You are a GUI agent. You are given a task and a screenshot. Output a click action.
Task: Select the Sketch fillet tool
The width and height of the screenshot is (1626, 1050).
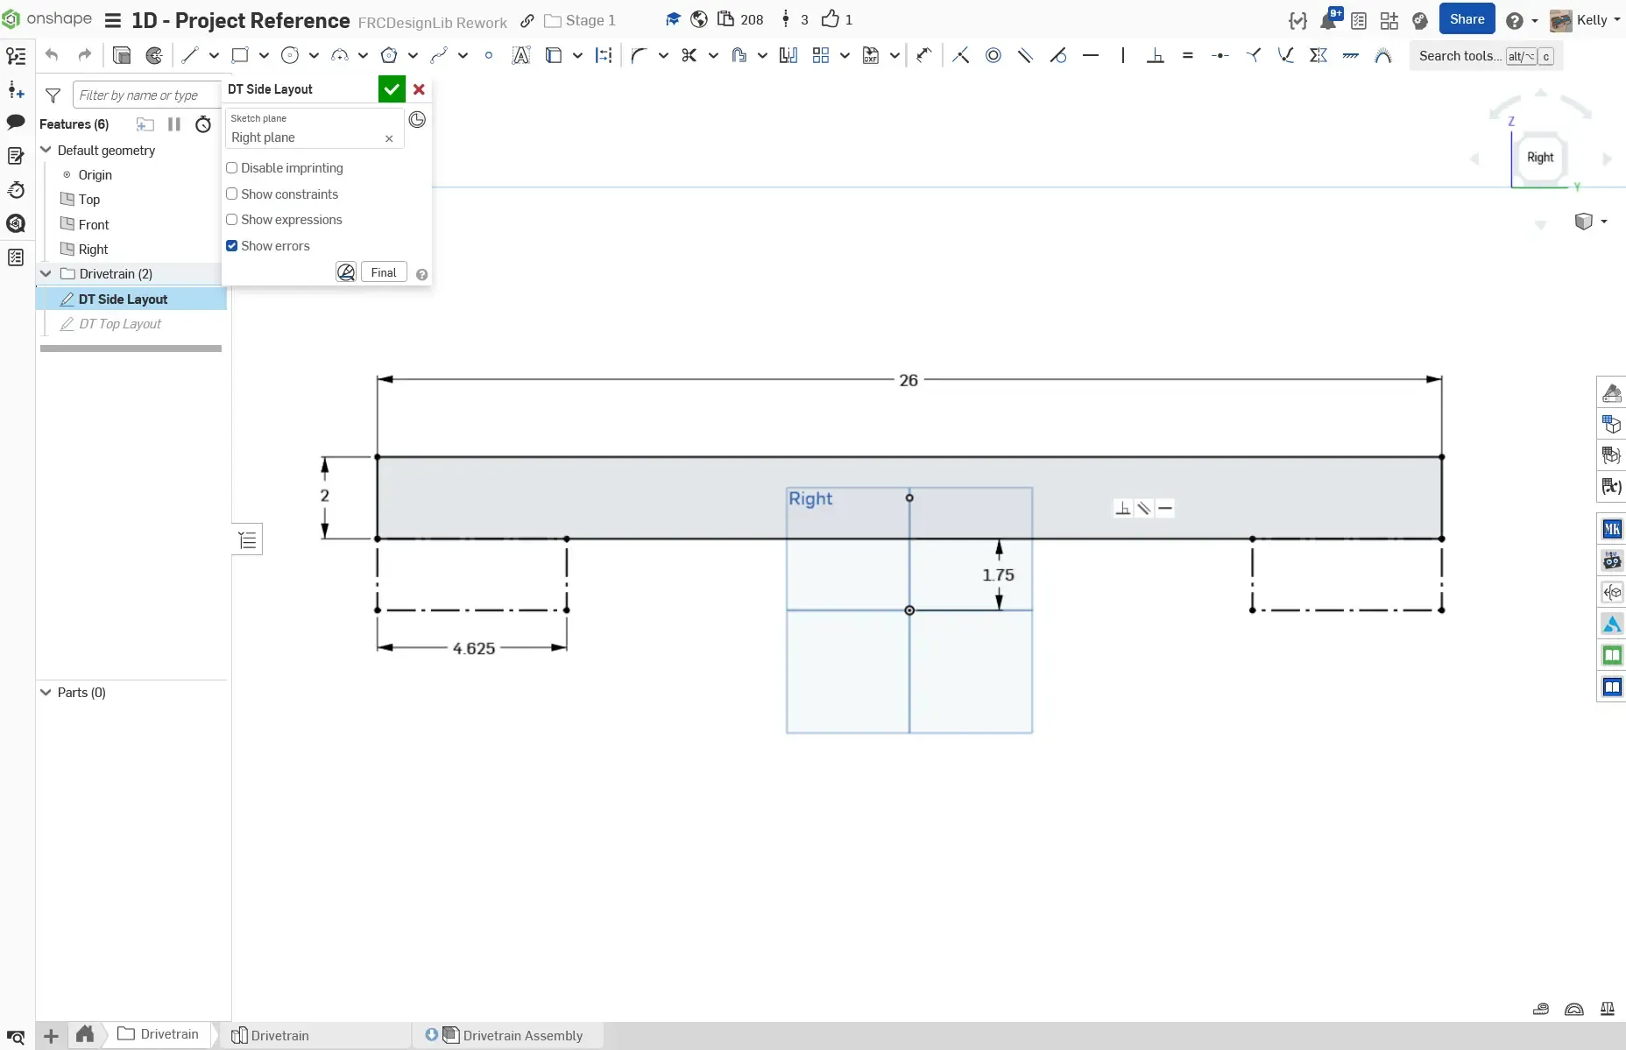[x=639, y=56]
